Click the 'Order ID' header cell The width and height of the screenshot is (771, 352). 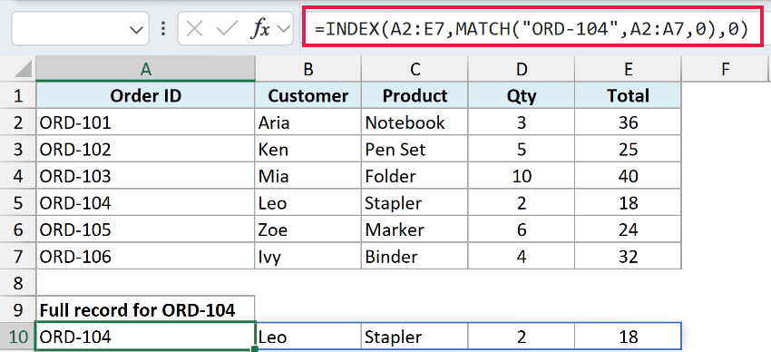pos(145,95)
